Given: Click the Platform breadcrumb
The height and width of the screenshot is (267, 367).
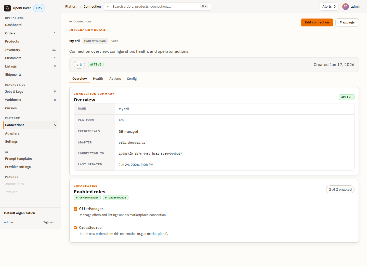Looking at the screenshot, I should [72, 7].
